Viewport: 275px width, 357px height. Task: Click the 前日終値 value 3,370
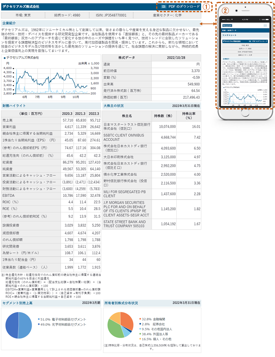pos(196,71)
